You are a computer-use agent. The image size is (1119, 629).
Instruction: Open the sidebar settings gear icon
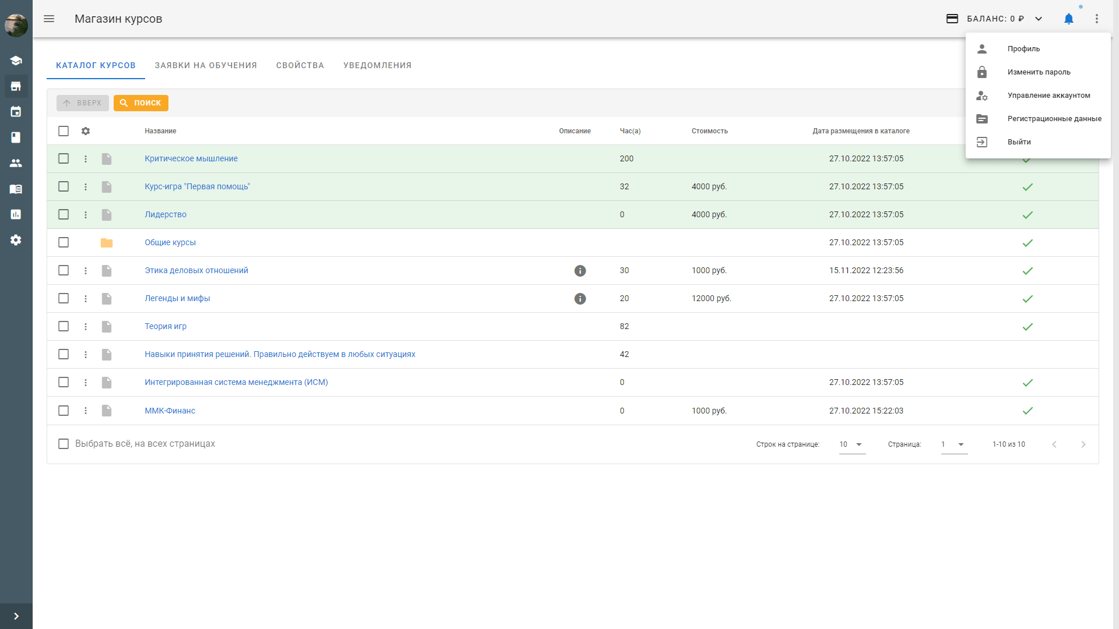(x=16, y=240)
